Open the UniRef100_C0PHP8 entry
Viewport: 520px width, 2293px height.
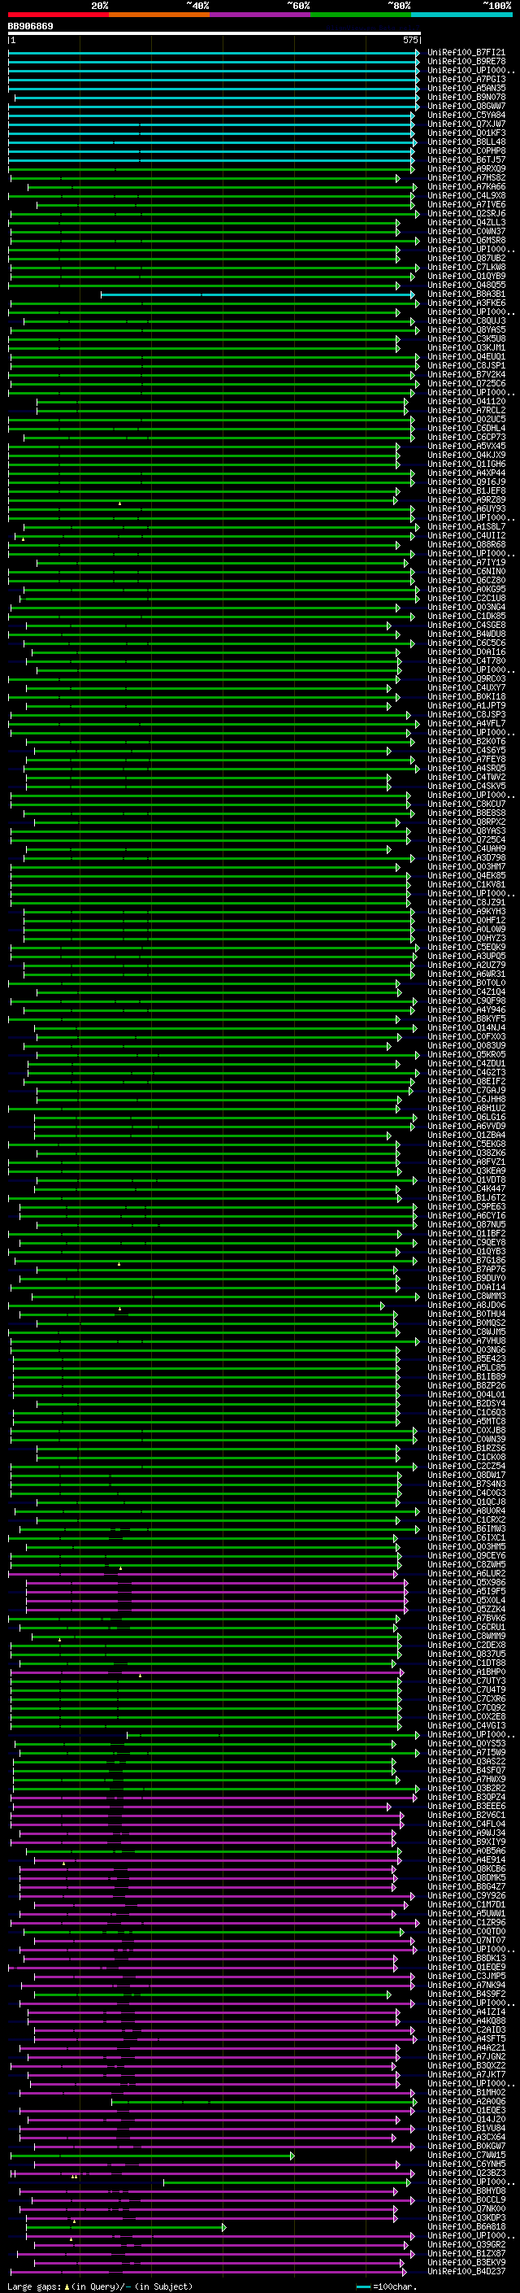coord(466,150)
